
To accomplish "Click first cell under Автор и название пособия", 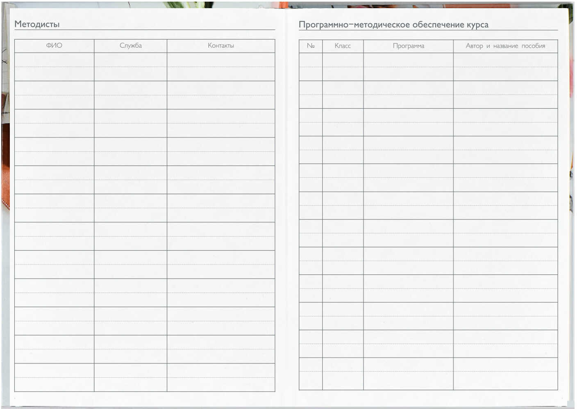I will pos(505,67).
